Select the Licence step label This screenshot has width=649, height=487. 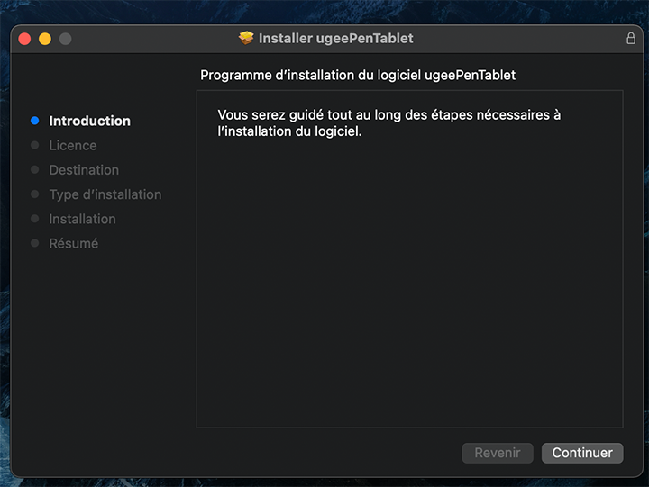[73, 145]
